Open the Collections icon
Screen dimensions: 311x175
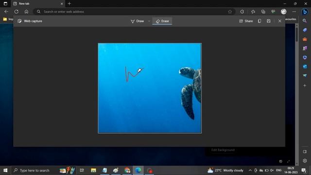263,12
